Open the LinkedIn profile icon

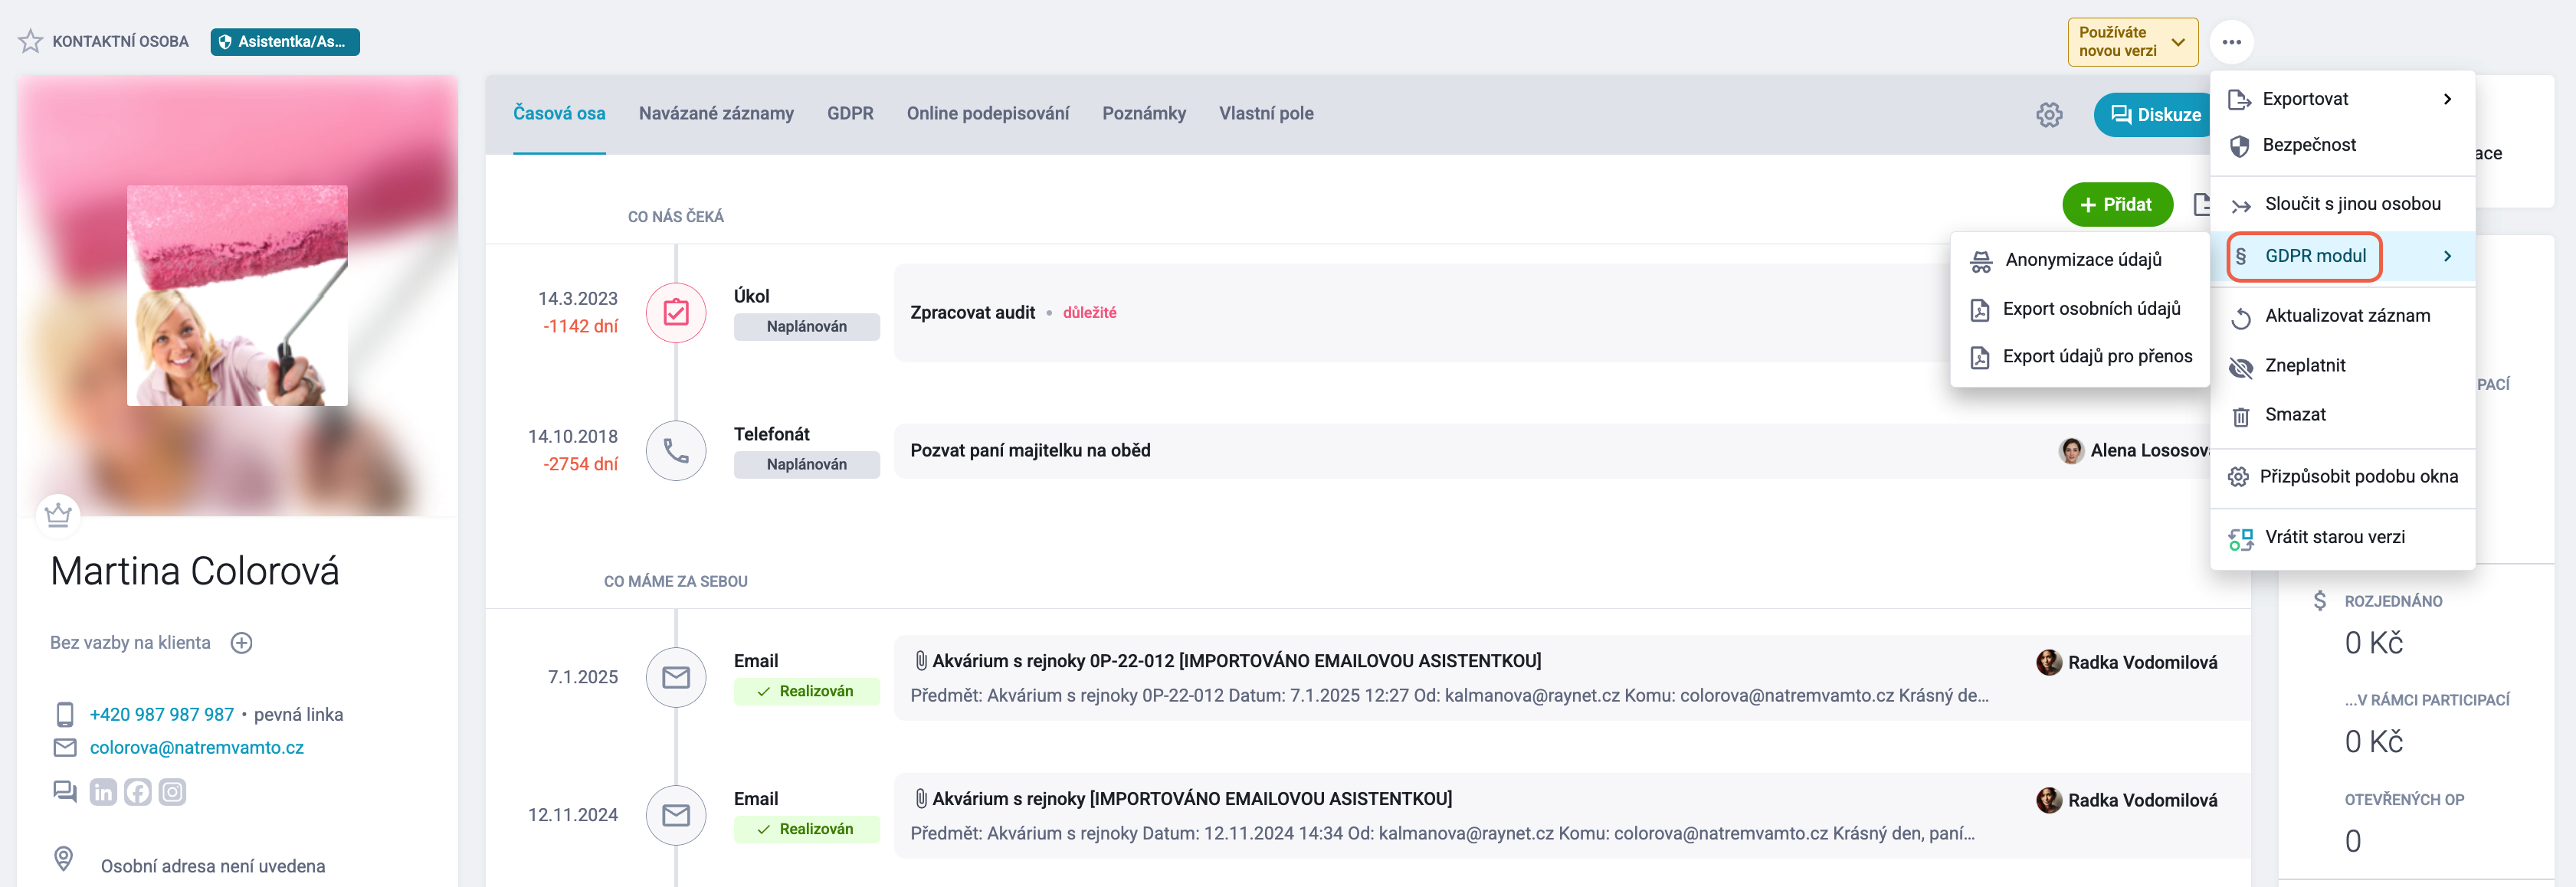pyautogui.click(x=103, y=792)
